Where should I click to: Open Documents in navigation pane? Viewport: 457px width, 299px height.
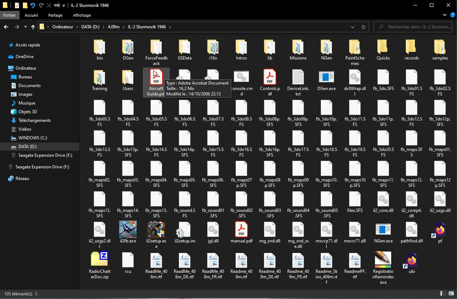(x=30, y=85)
